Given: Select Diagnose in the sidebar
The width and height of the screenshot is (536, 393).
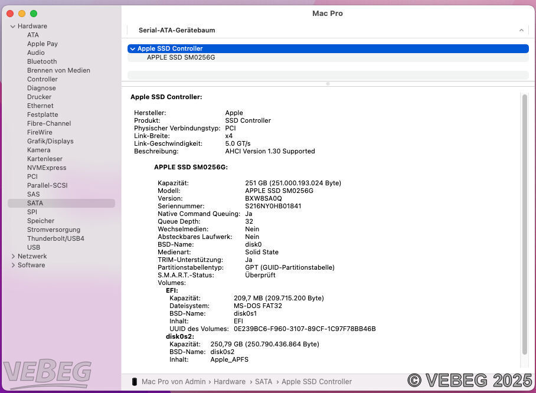Looking at the screenshot, I should pyautogui.click(x=41, y=88).
